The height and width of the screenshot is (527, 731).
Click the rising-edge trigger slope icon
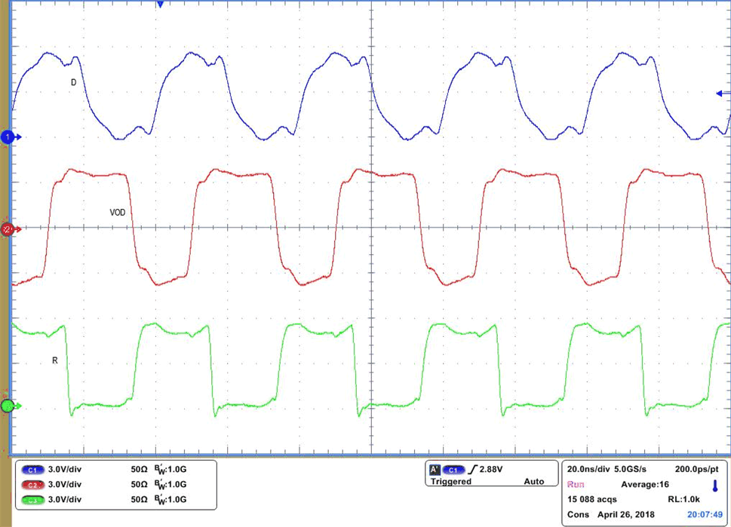(472, 469)
